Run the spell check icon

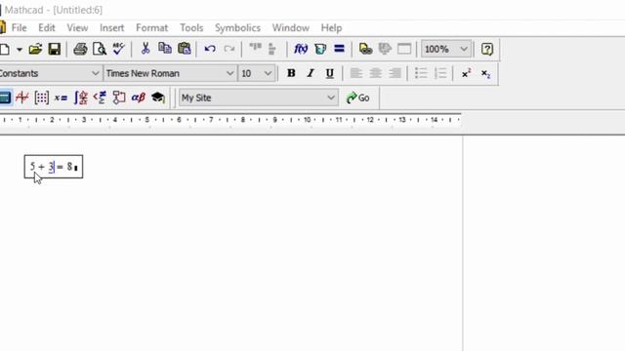(x=118, y=50)
